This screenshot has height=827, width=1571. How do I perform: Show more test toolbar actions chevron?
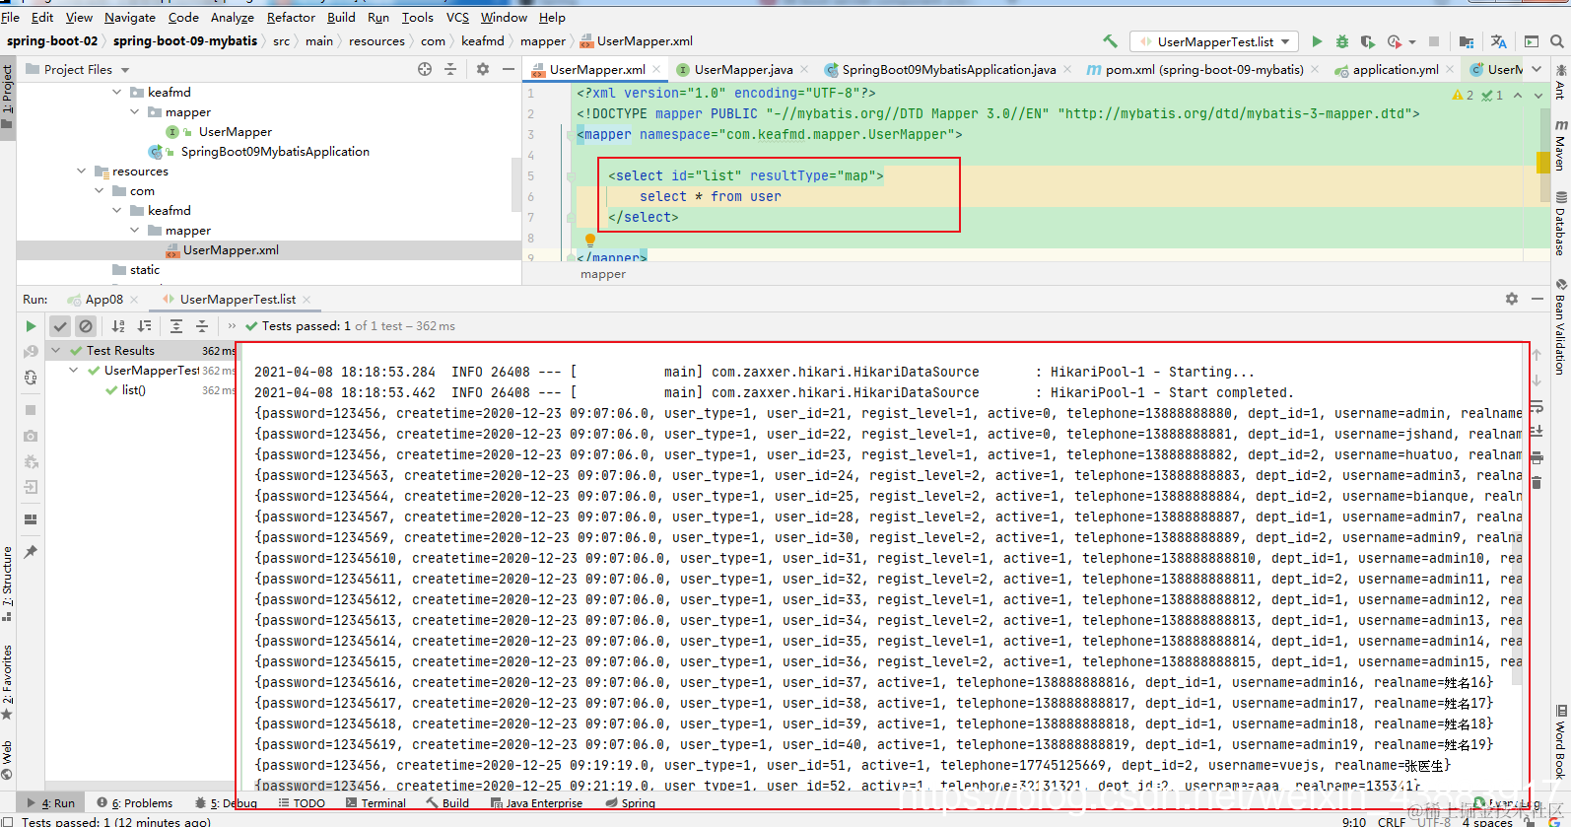pos(233,326)
